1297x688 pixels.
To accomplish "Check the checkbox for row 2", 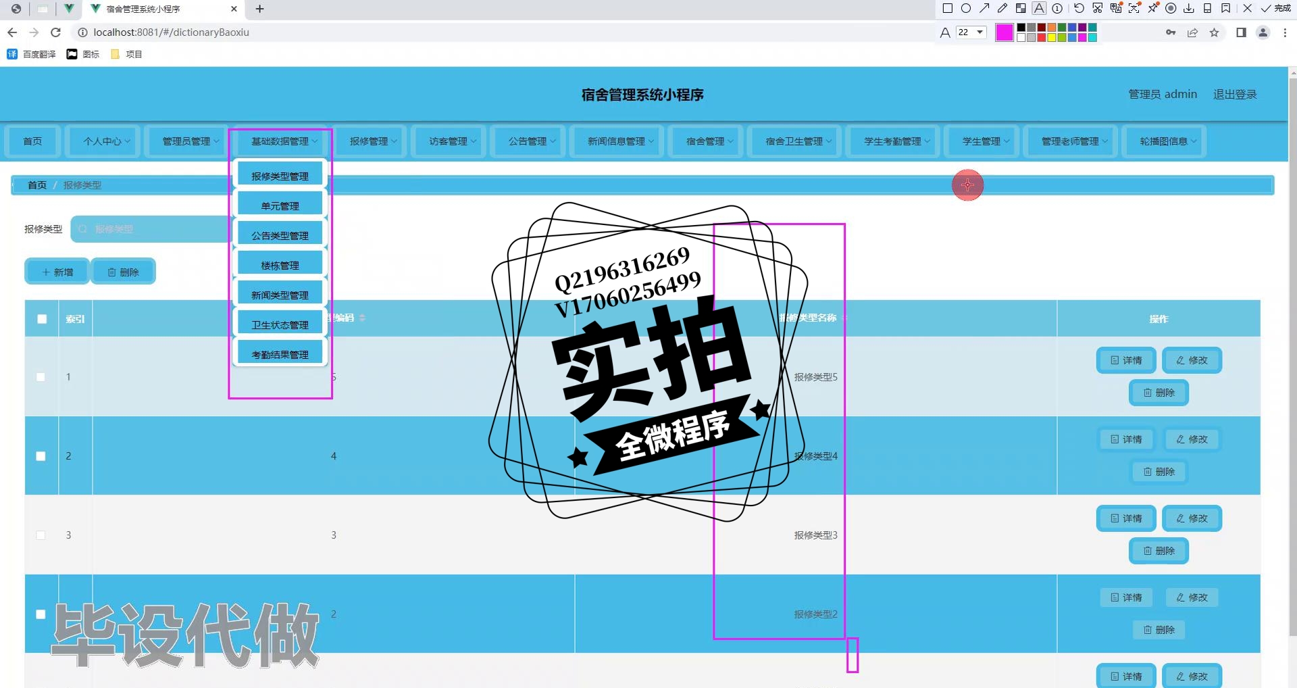I will [41, 456].
